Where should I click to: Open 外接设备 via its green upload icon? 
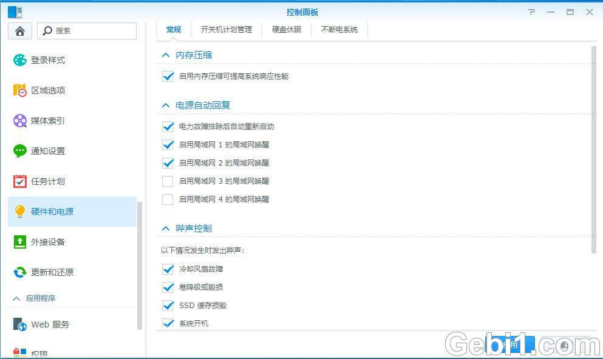tap(20, 242)
